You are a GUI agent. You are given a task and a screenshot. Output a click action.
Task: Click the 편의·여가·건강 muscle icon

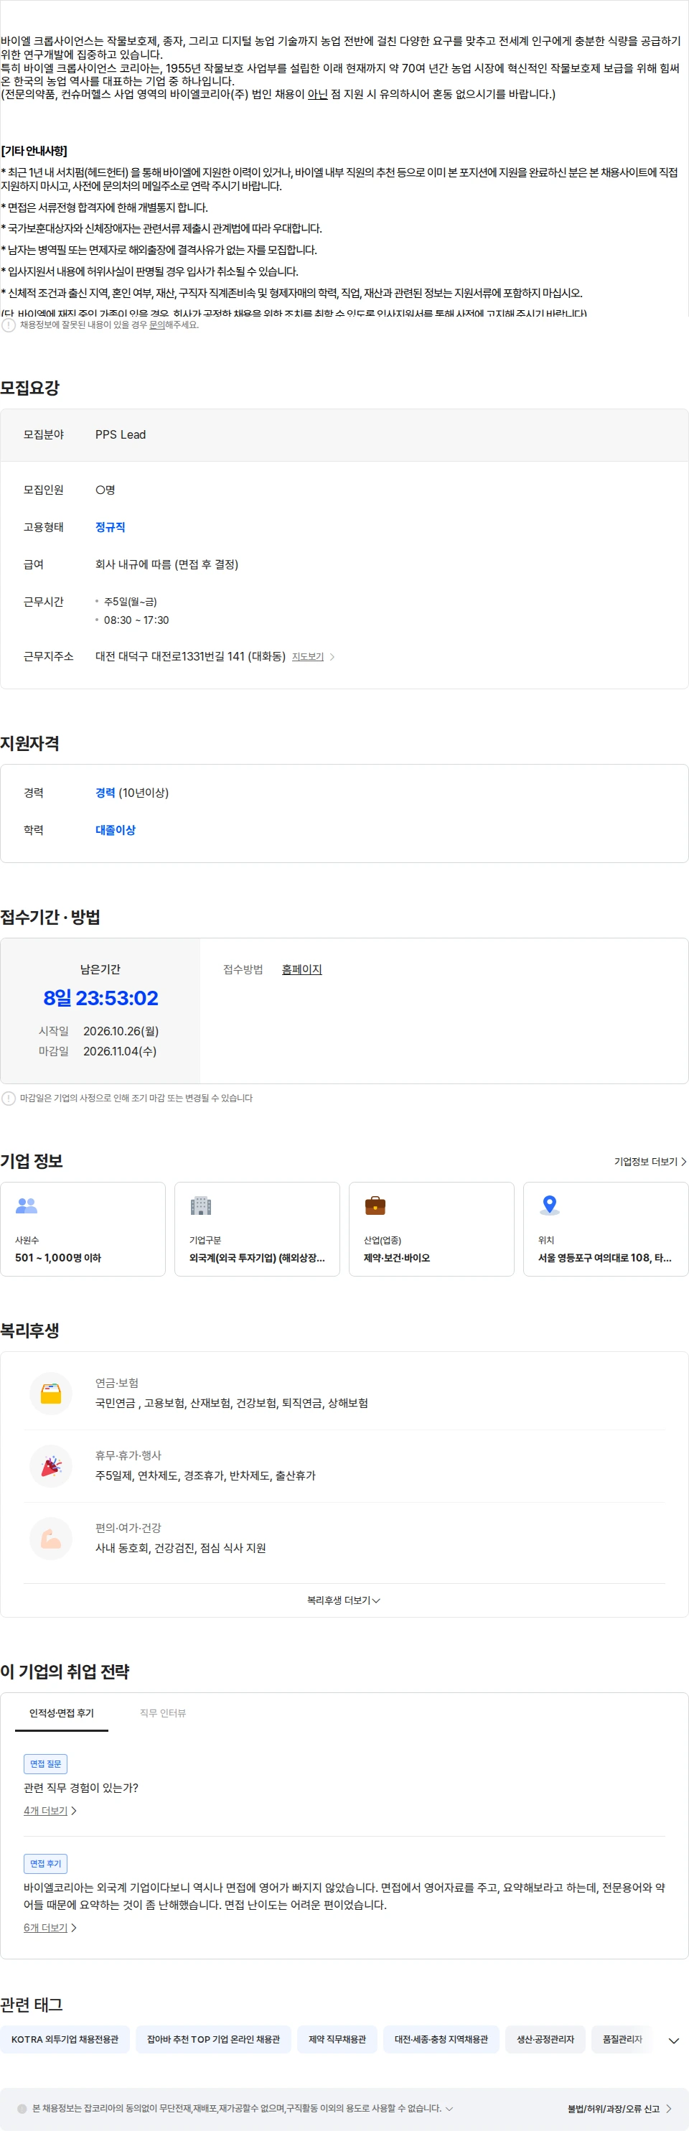51,1539
